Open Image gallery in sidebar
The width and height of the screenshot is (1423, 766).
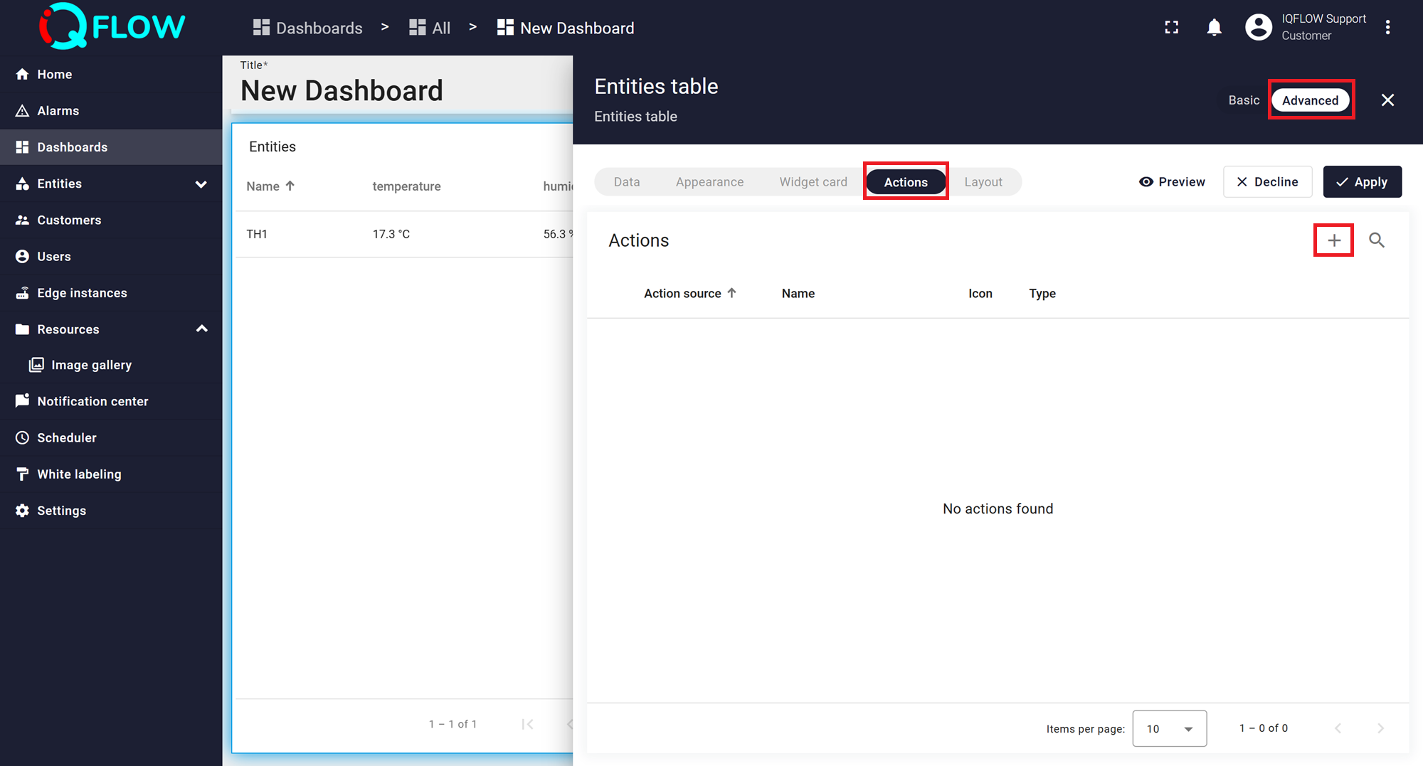[91, 365]
